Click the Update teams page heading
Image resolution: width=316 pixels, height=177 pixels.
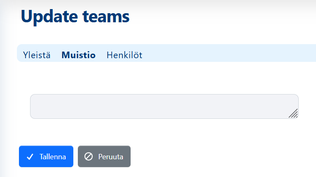[75, 17]
